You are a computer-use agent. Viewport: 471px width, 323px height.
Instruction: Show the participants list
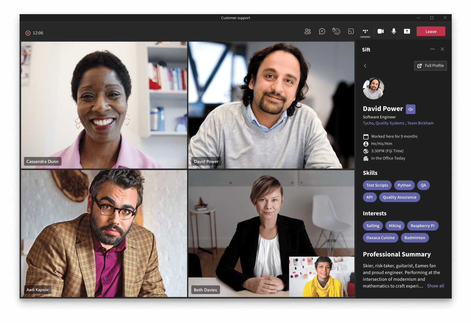308,31
